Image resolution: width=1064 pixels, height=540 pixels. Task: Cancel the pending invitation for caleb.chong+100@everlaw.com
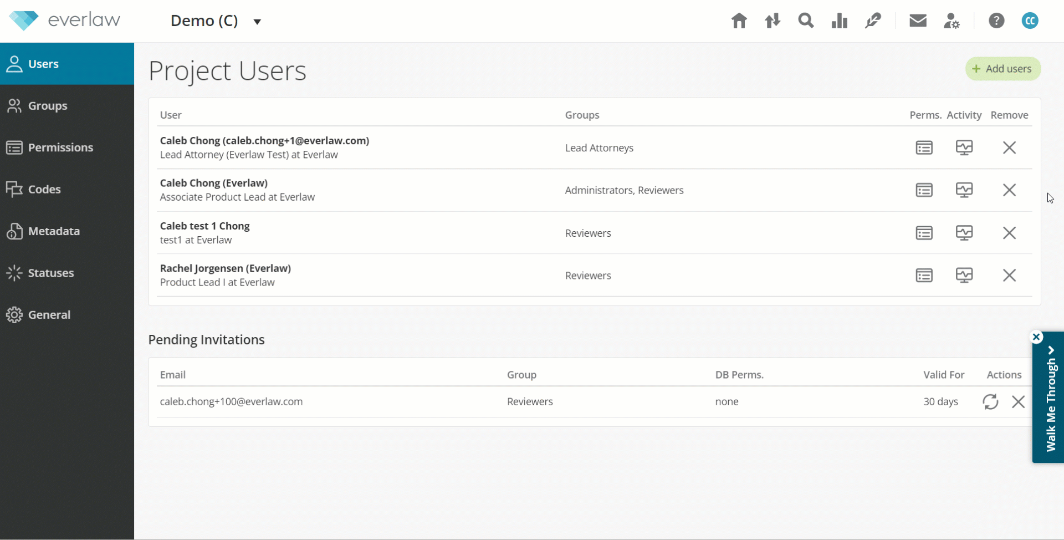coord(1019,401)
